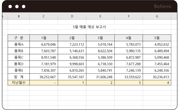The image size is (179, 110).
Task: Select cell with value 7,455,464
Action: click(157, 64)
